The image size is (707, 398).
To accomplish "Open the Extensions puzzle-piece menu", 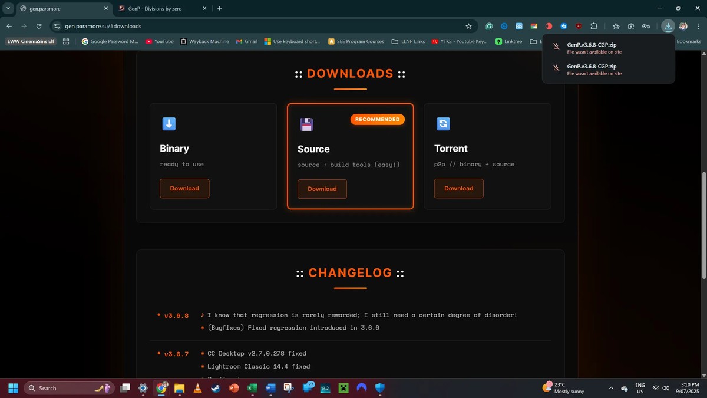I will tap(594, 26).
